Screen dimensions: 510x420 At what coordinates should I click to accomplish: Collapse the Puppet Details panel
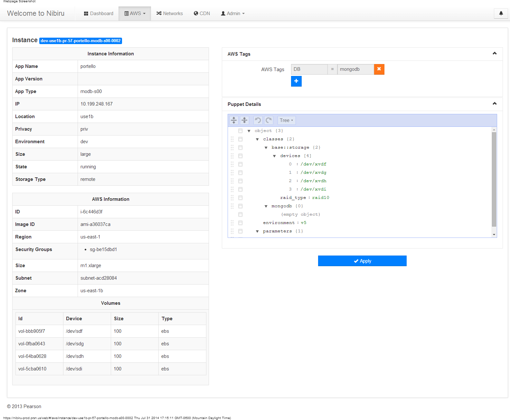[495, 104]
